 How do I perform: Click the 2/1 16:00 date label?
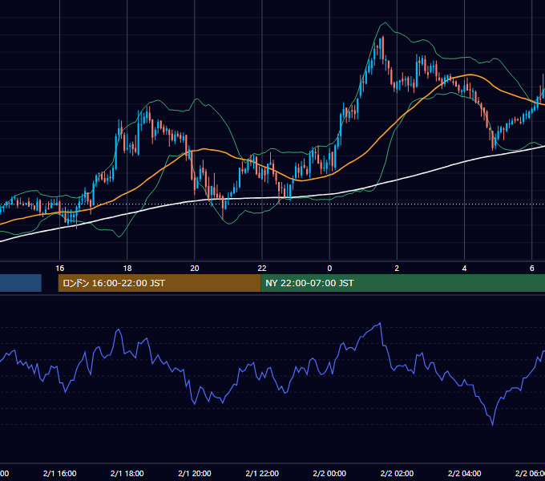coord(60,473)
